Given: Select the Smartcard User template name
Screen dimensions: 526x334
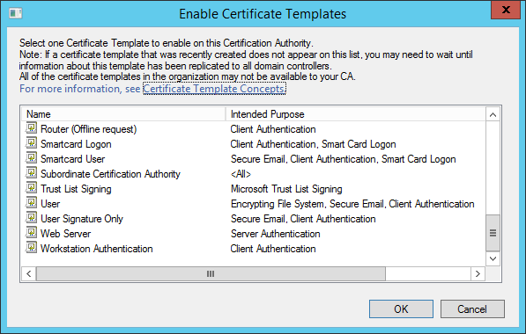Looking at the screenshot, I should [x=72, y=159].
